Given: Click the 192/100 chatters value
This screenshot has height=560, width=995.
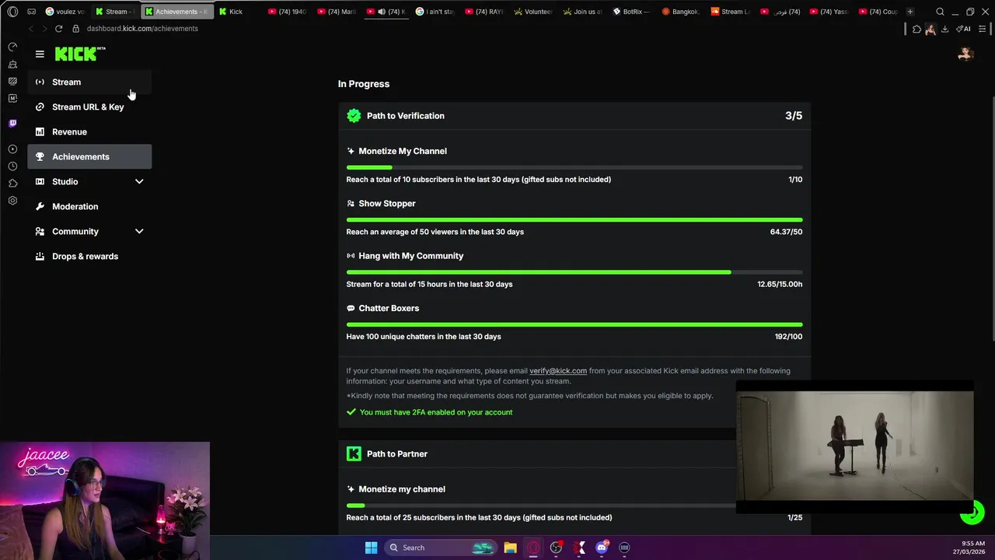Looking at the screenshot, I should [x=788, y=337].
